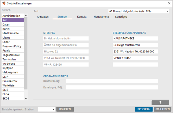Close the Globale Einstellungen dialog
173x113 pixels.
169,3
